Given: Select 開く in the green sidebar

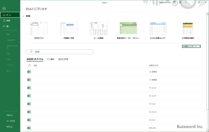Looking at the screenshot, I should click(x=10, y=26).
